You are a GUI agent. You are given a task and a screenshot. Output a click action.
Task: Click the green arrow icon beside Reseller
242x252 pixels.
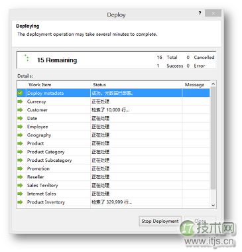click(20, 177)
